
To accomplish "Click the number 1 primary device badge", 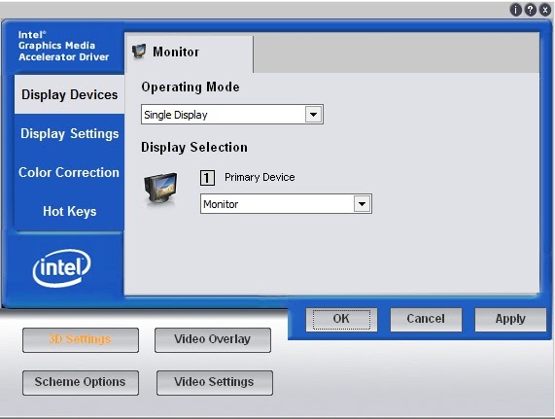I will pos(207,178).
